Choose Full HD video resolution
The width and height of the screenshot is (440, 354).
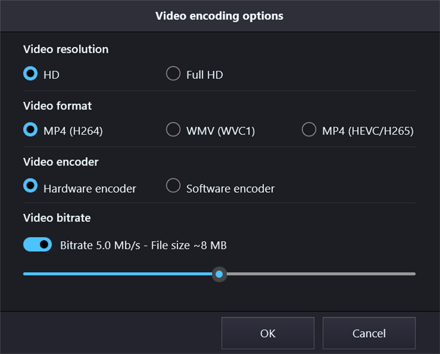click(x=173, y=74)
